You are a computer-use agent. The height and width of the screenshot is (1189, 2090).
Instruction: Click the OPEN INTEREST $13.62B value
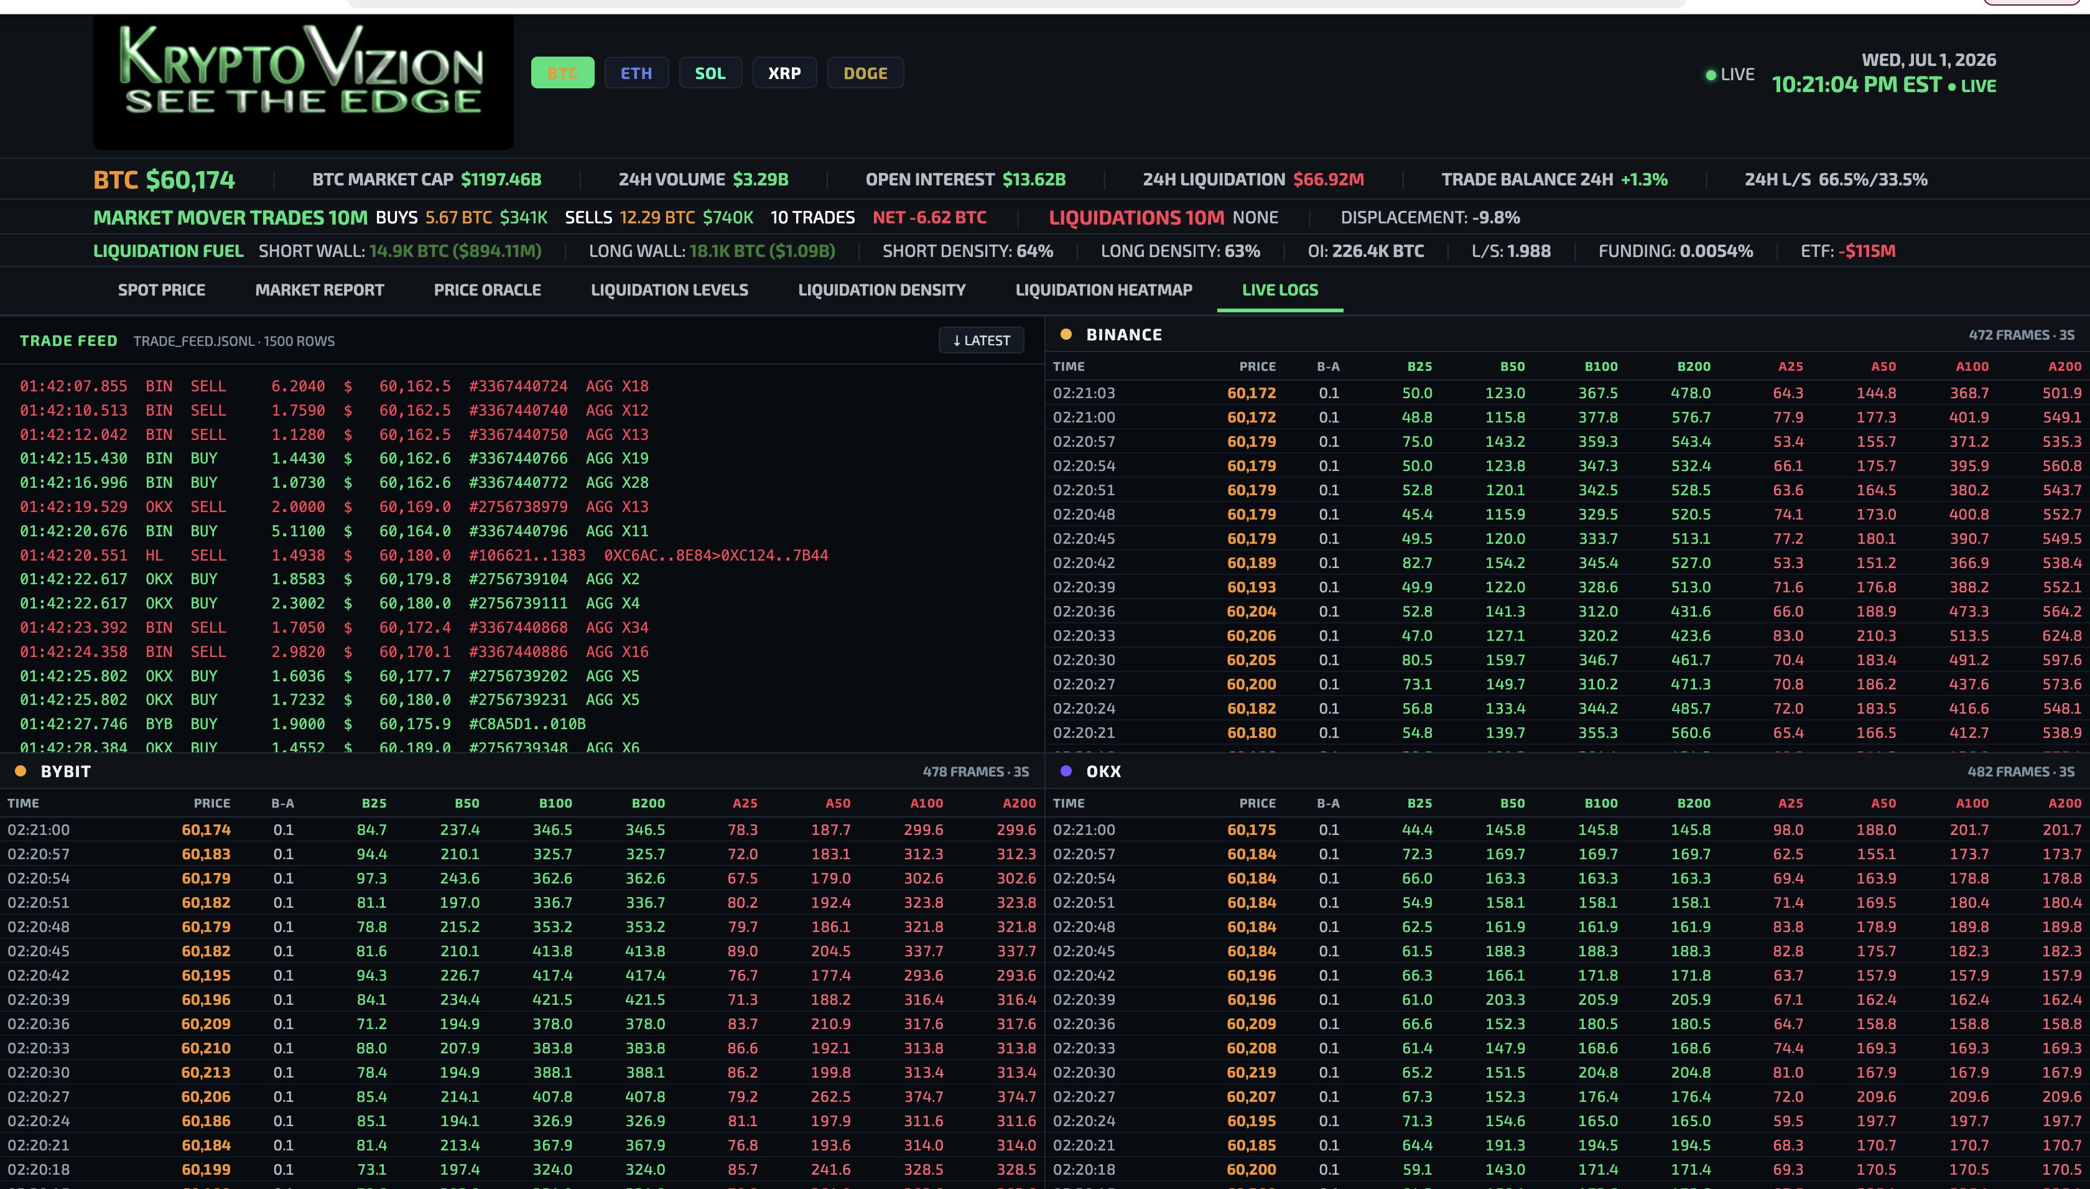click(1034, 180)
